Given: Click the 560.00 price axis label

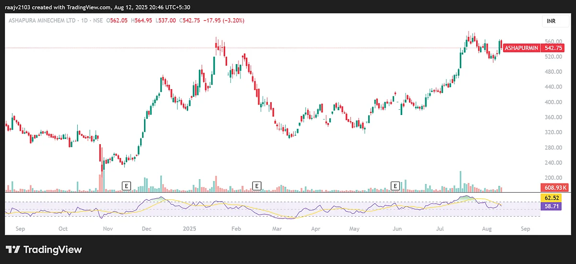Looking at the screenshot, I should click(553, 41).
